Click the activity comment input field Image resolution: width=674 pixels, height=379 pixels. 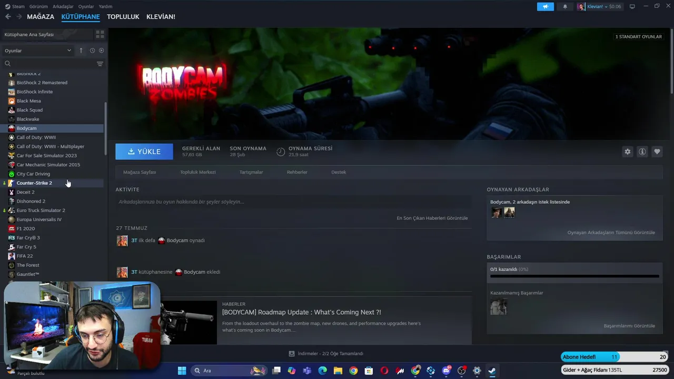[x=293, y=202]
